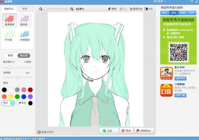Click the 撤销 undo arrow
This screenshot has width=199, height=140.
pyautogui.click(x=109, y=9)
